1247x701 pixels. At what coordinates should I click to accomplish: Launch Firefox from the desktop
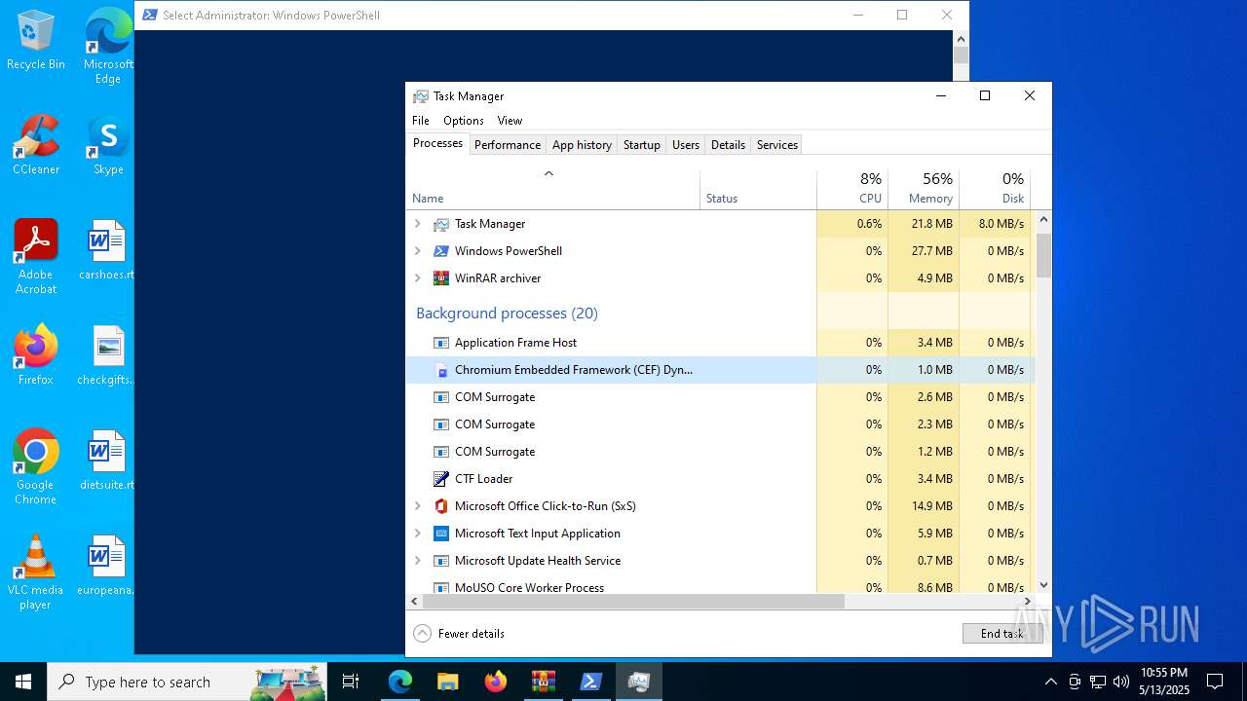pyautogui.click(x=36, y=356)
